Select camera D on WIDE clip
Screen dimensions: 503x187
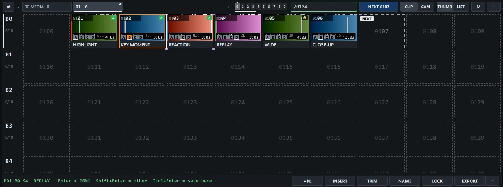284,37
